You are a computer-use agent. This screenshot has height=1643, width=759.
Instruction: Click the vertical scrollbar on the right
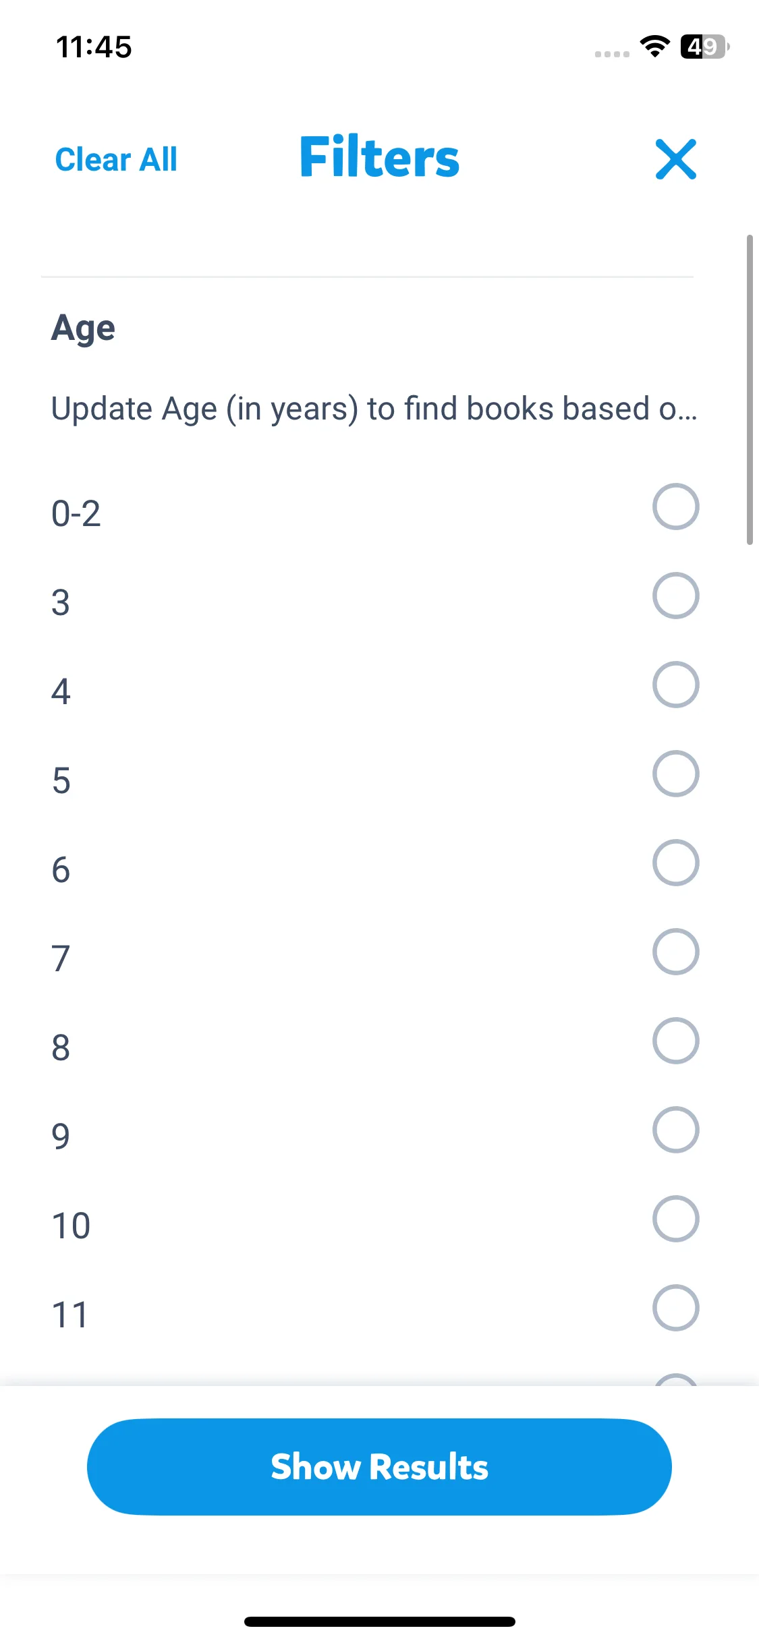click(x=750, y=389)
